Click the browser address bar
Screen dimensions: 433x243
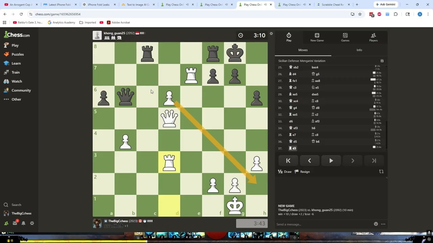point(189,14)
